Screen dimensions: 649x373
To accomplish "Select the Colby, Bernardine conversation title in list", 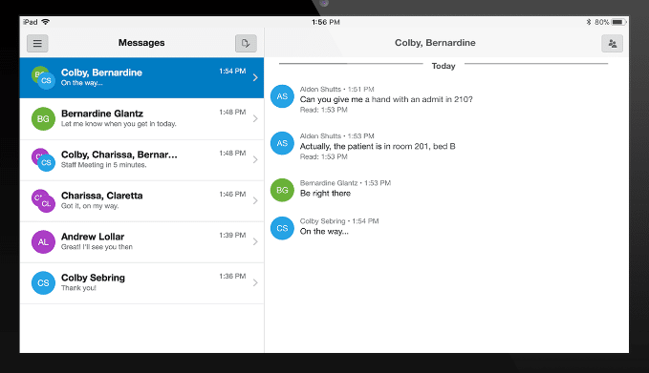I will tap(101, 73).
